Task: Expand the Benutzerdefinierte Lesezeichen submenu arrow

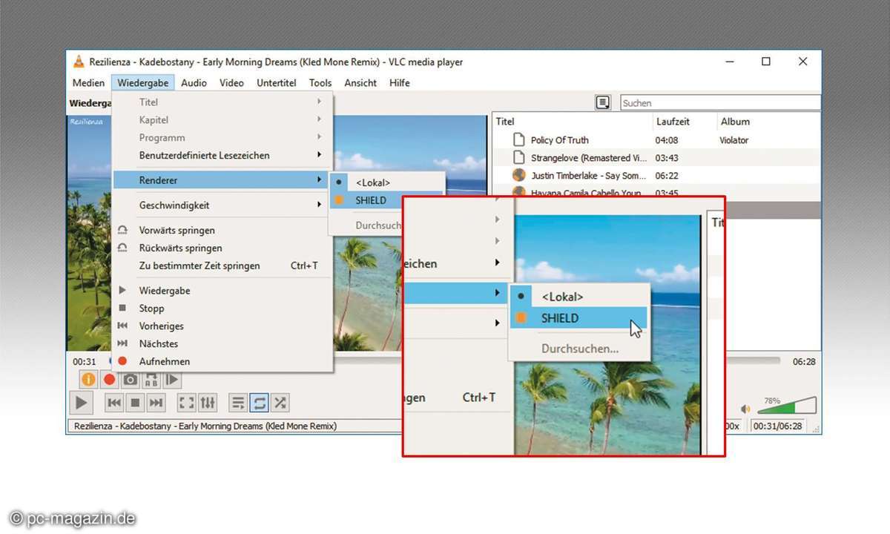Action: coord(320,155)
